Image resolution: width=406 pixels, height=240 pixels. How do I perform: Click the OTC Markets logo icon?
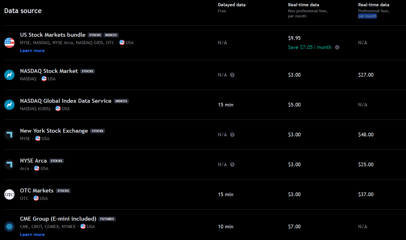(9, 194)
